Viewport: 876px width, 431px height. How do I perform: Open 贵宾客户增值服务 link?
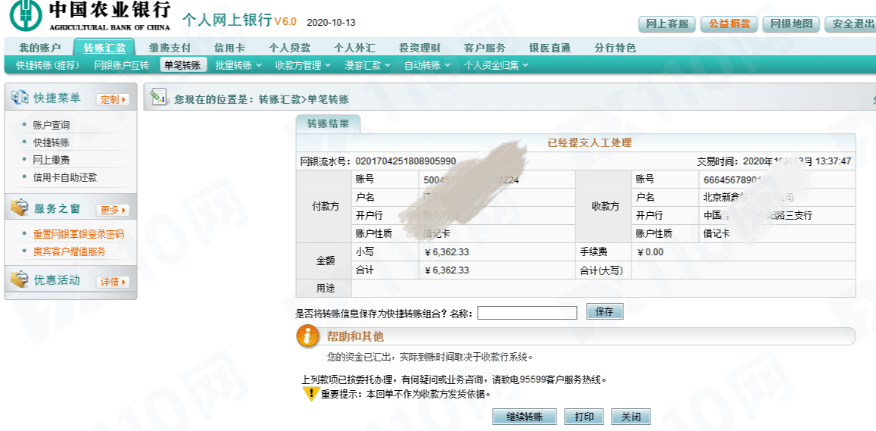click(x=69, y=251)
